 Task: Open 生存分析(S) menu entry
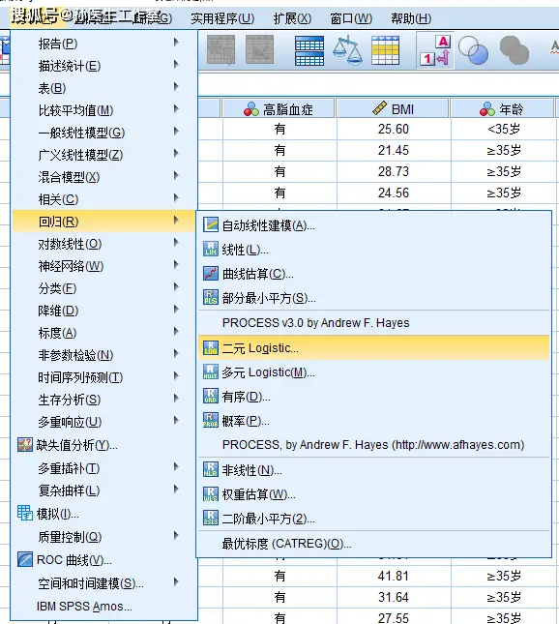click(103, 400)
